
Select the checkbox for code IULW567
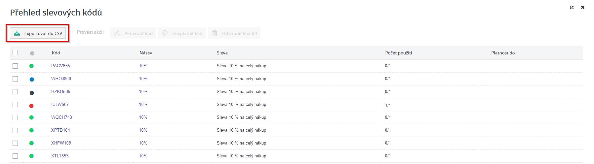(15, 104)
